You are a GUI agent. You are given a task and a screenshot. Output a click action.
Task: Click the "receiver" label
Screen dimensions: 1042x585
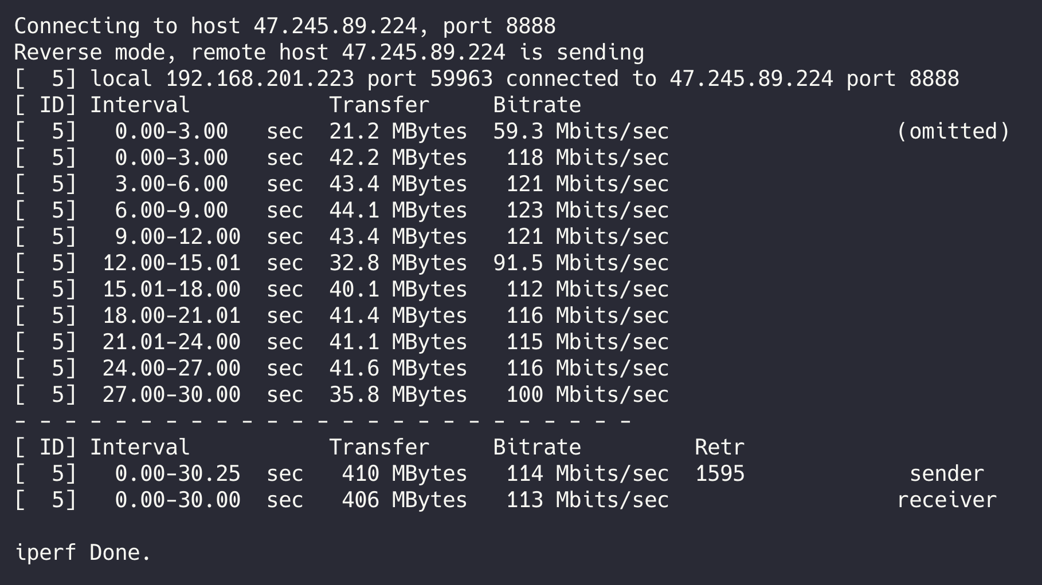[947, 500]
